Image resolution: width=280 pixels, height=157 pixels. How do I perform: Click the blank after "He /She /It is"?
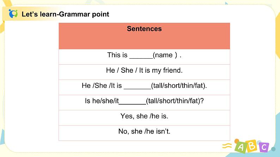[x=137, y=86]
